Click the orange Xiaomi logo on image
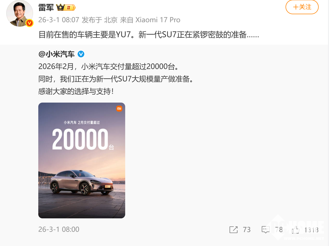329x246 pixels. (x=119, y=109)
